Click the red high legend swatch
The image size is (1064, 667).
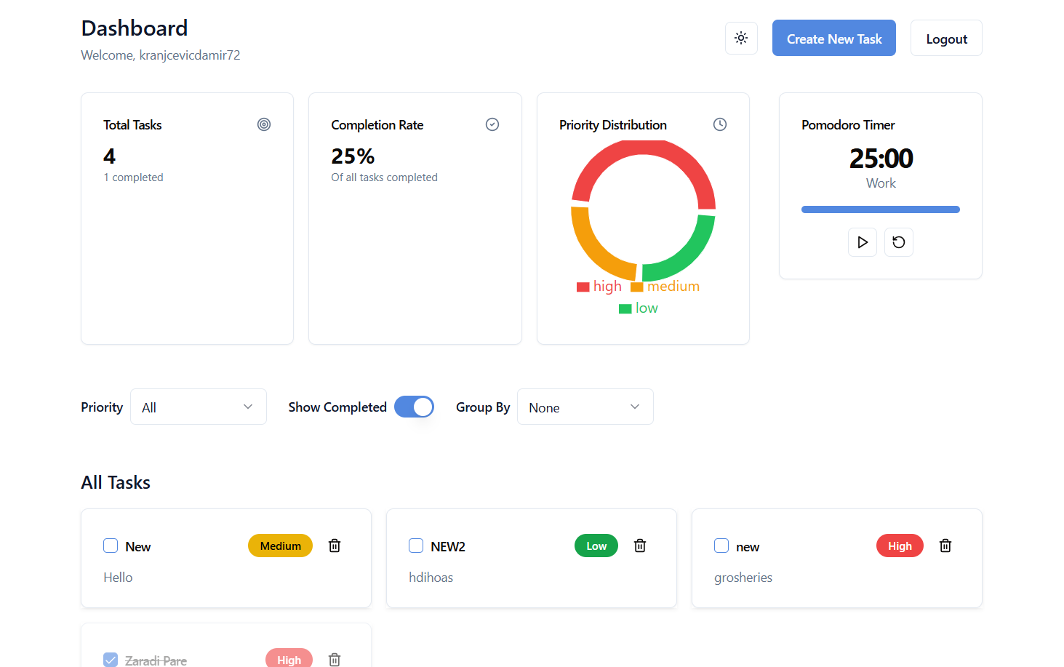(x=583, y=287)
